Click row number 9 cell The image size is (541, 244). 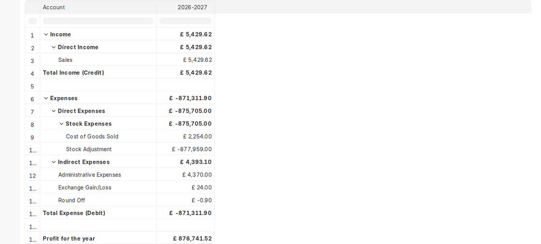coord(32,137)
